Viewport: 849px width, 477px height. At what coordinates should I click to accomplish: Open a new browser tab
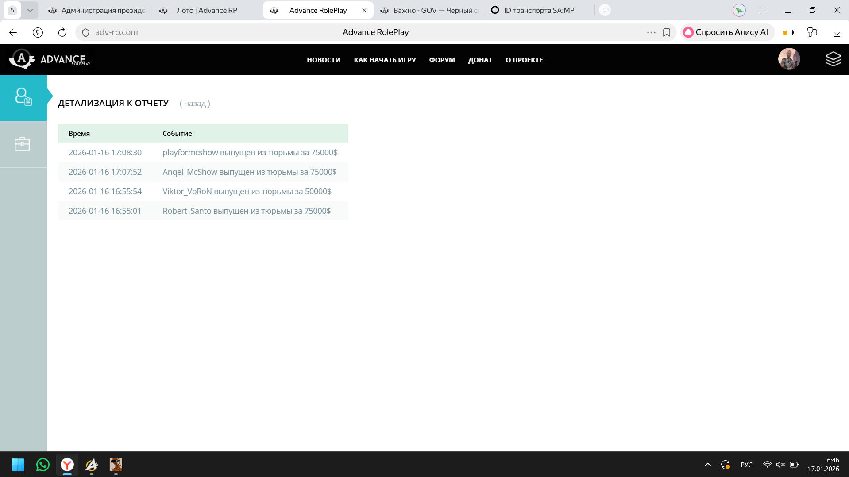(605, 10)
